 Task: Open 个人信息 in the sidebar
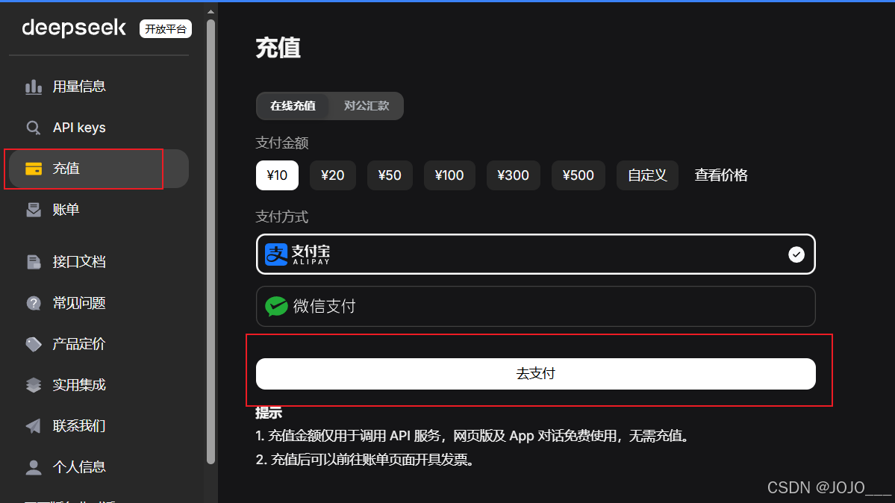pos(99,468)
